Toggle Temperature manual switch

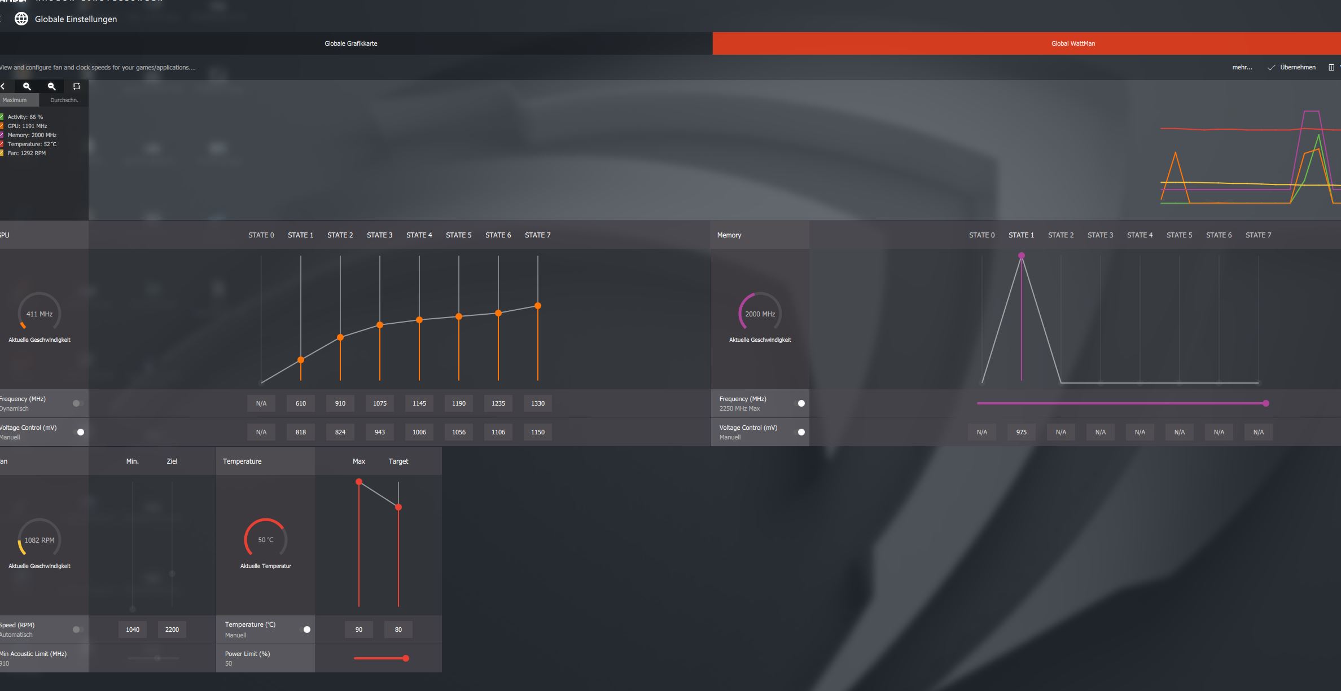point(305,630)
